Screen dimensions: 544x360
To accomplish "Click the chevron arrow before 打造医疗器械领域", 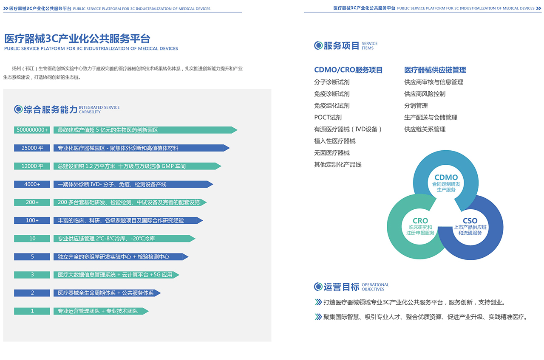I will pyautogui.click(x=318, y=303).
